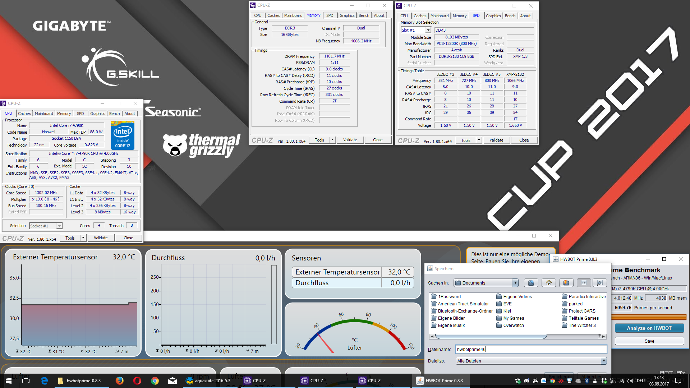Switch to Caches tab in Memory CPU-Z window

coord(273,15)
